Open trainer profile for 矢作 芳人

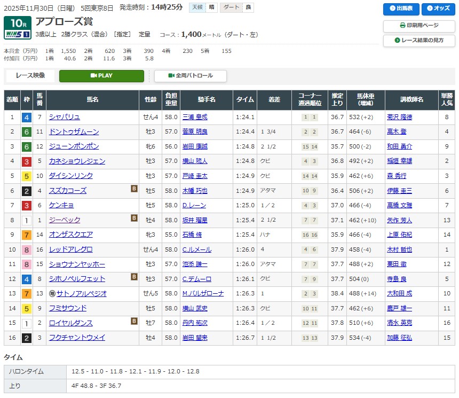click(x=399, y=220)
